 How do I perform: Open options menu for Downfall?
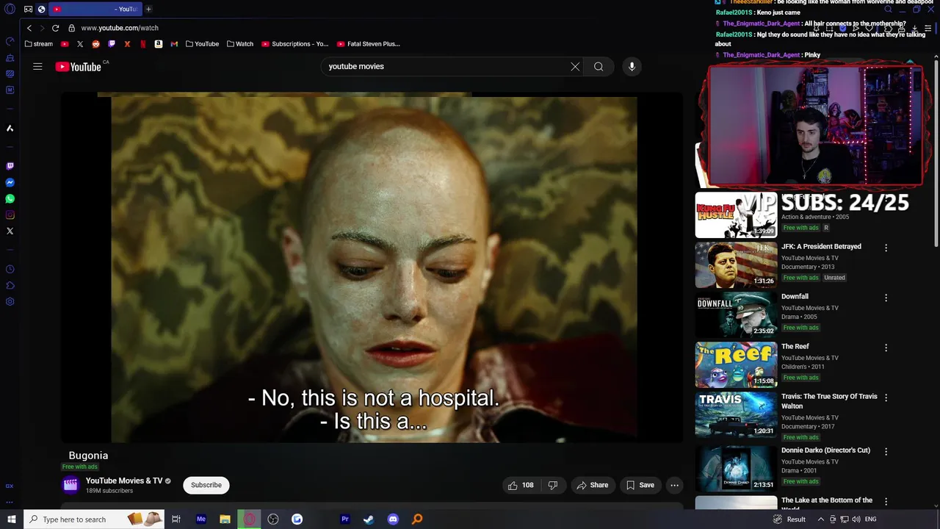(x=886, y=298)
